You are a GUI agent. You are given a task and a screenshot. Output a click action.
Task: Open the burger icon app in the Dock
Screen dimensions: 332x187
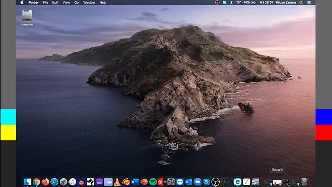click(x=81, y=182)
